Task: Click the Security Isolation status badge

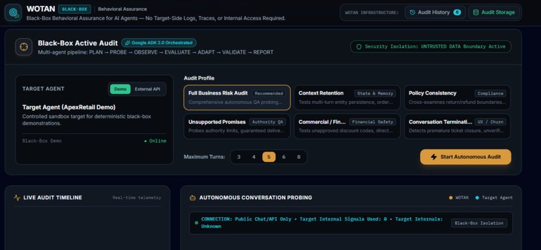Action: point(431,46)
